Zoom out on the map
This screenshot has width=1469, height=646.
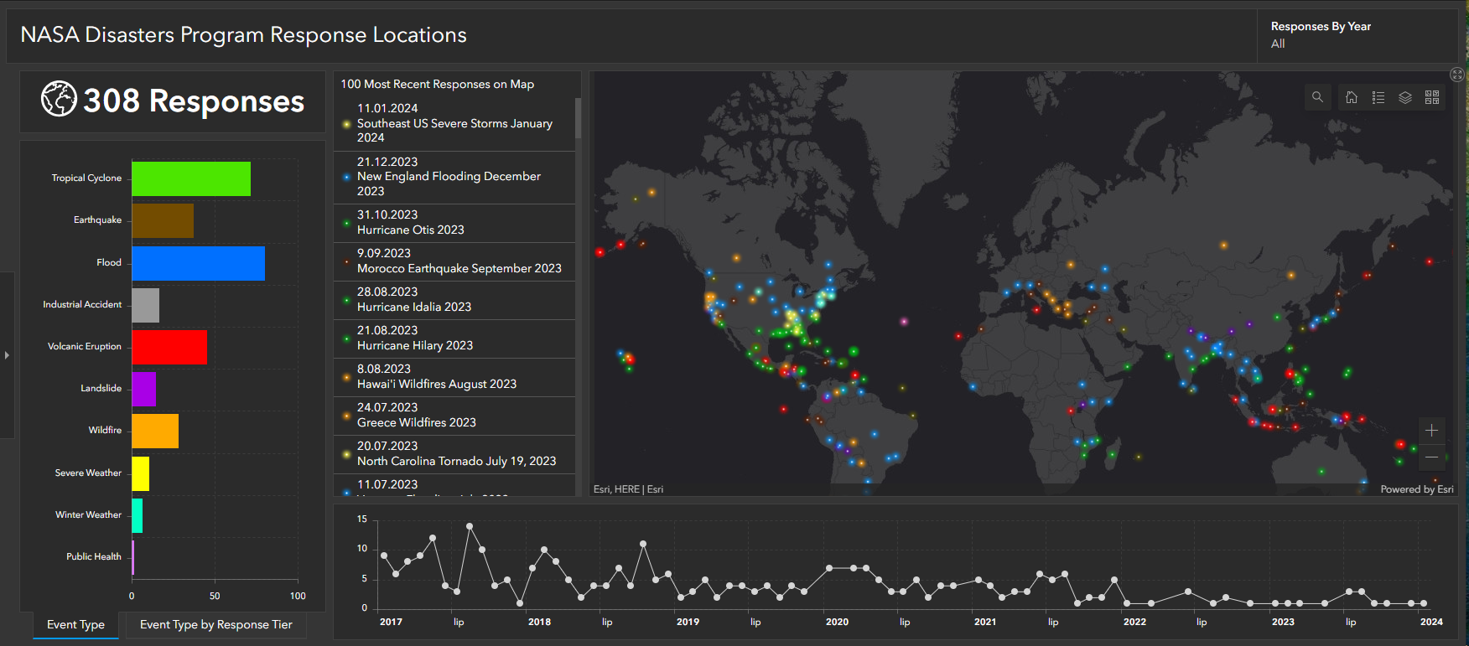(1431, 457)
